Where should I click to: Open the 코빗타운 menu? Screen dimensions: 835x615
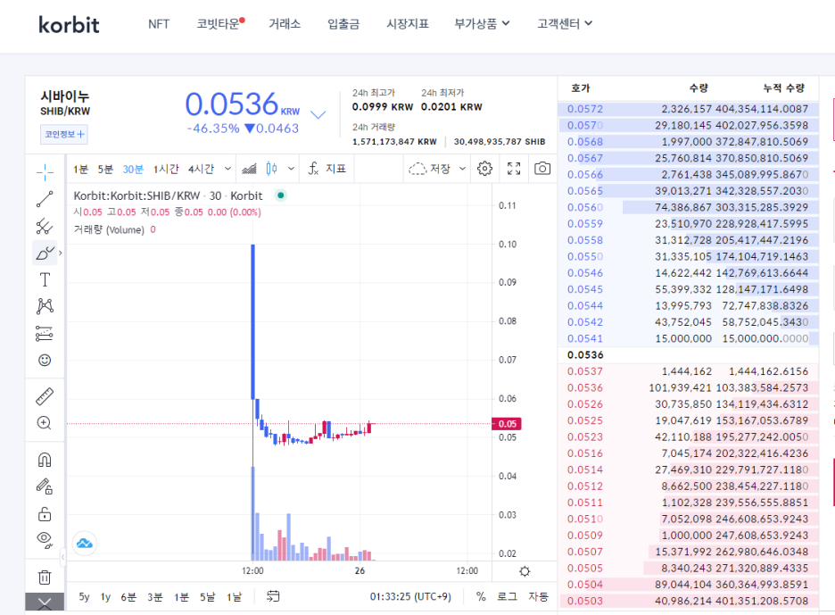point(219,24)
